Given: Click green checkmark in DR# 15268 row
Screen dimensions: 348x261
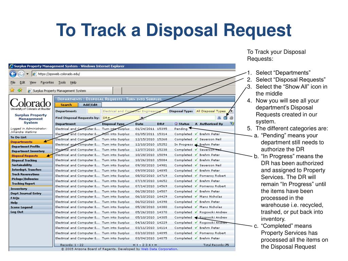Looking at the screenshot, I should pos(196,139).
